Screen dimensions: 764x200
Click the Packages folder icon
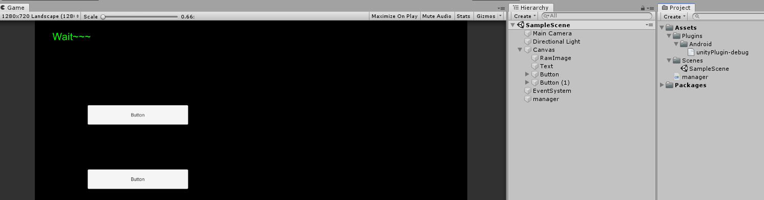tap(669, 85)
